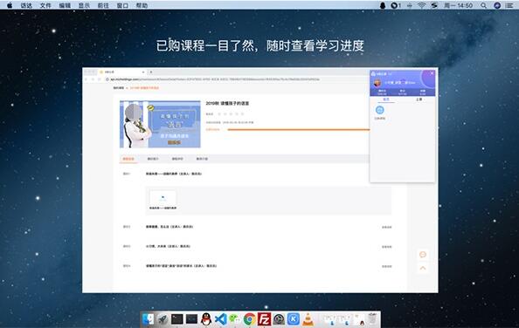Switch to the 上课 tab in popup panel
519x328 pixels.
[419, 99]
